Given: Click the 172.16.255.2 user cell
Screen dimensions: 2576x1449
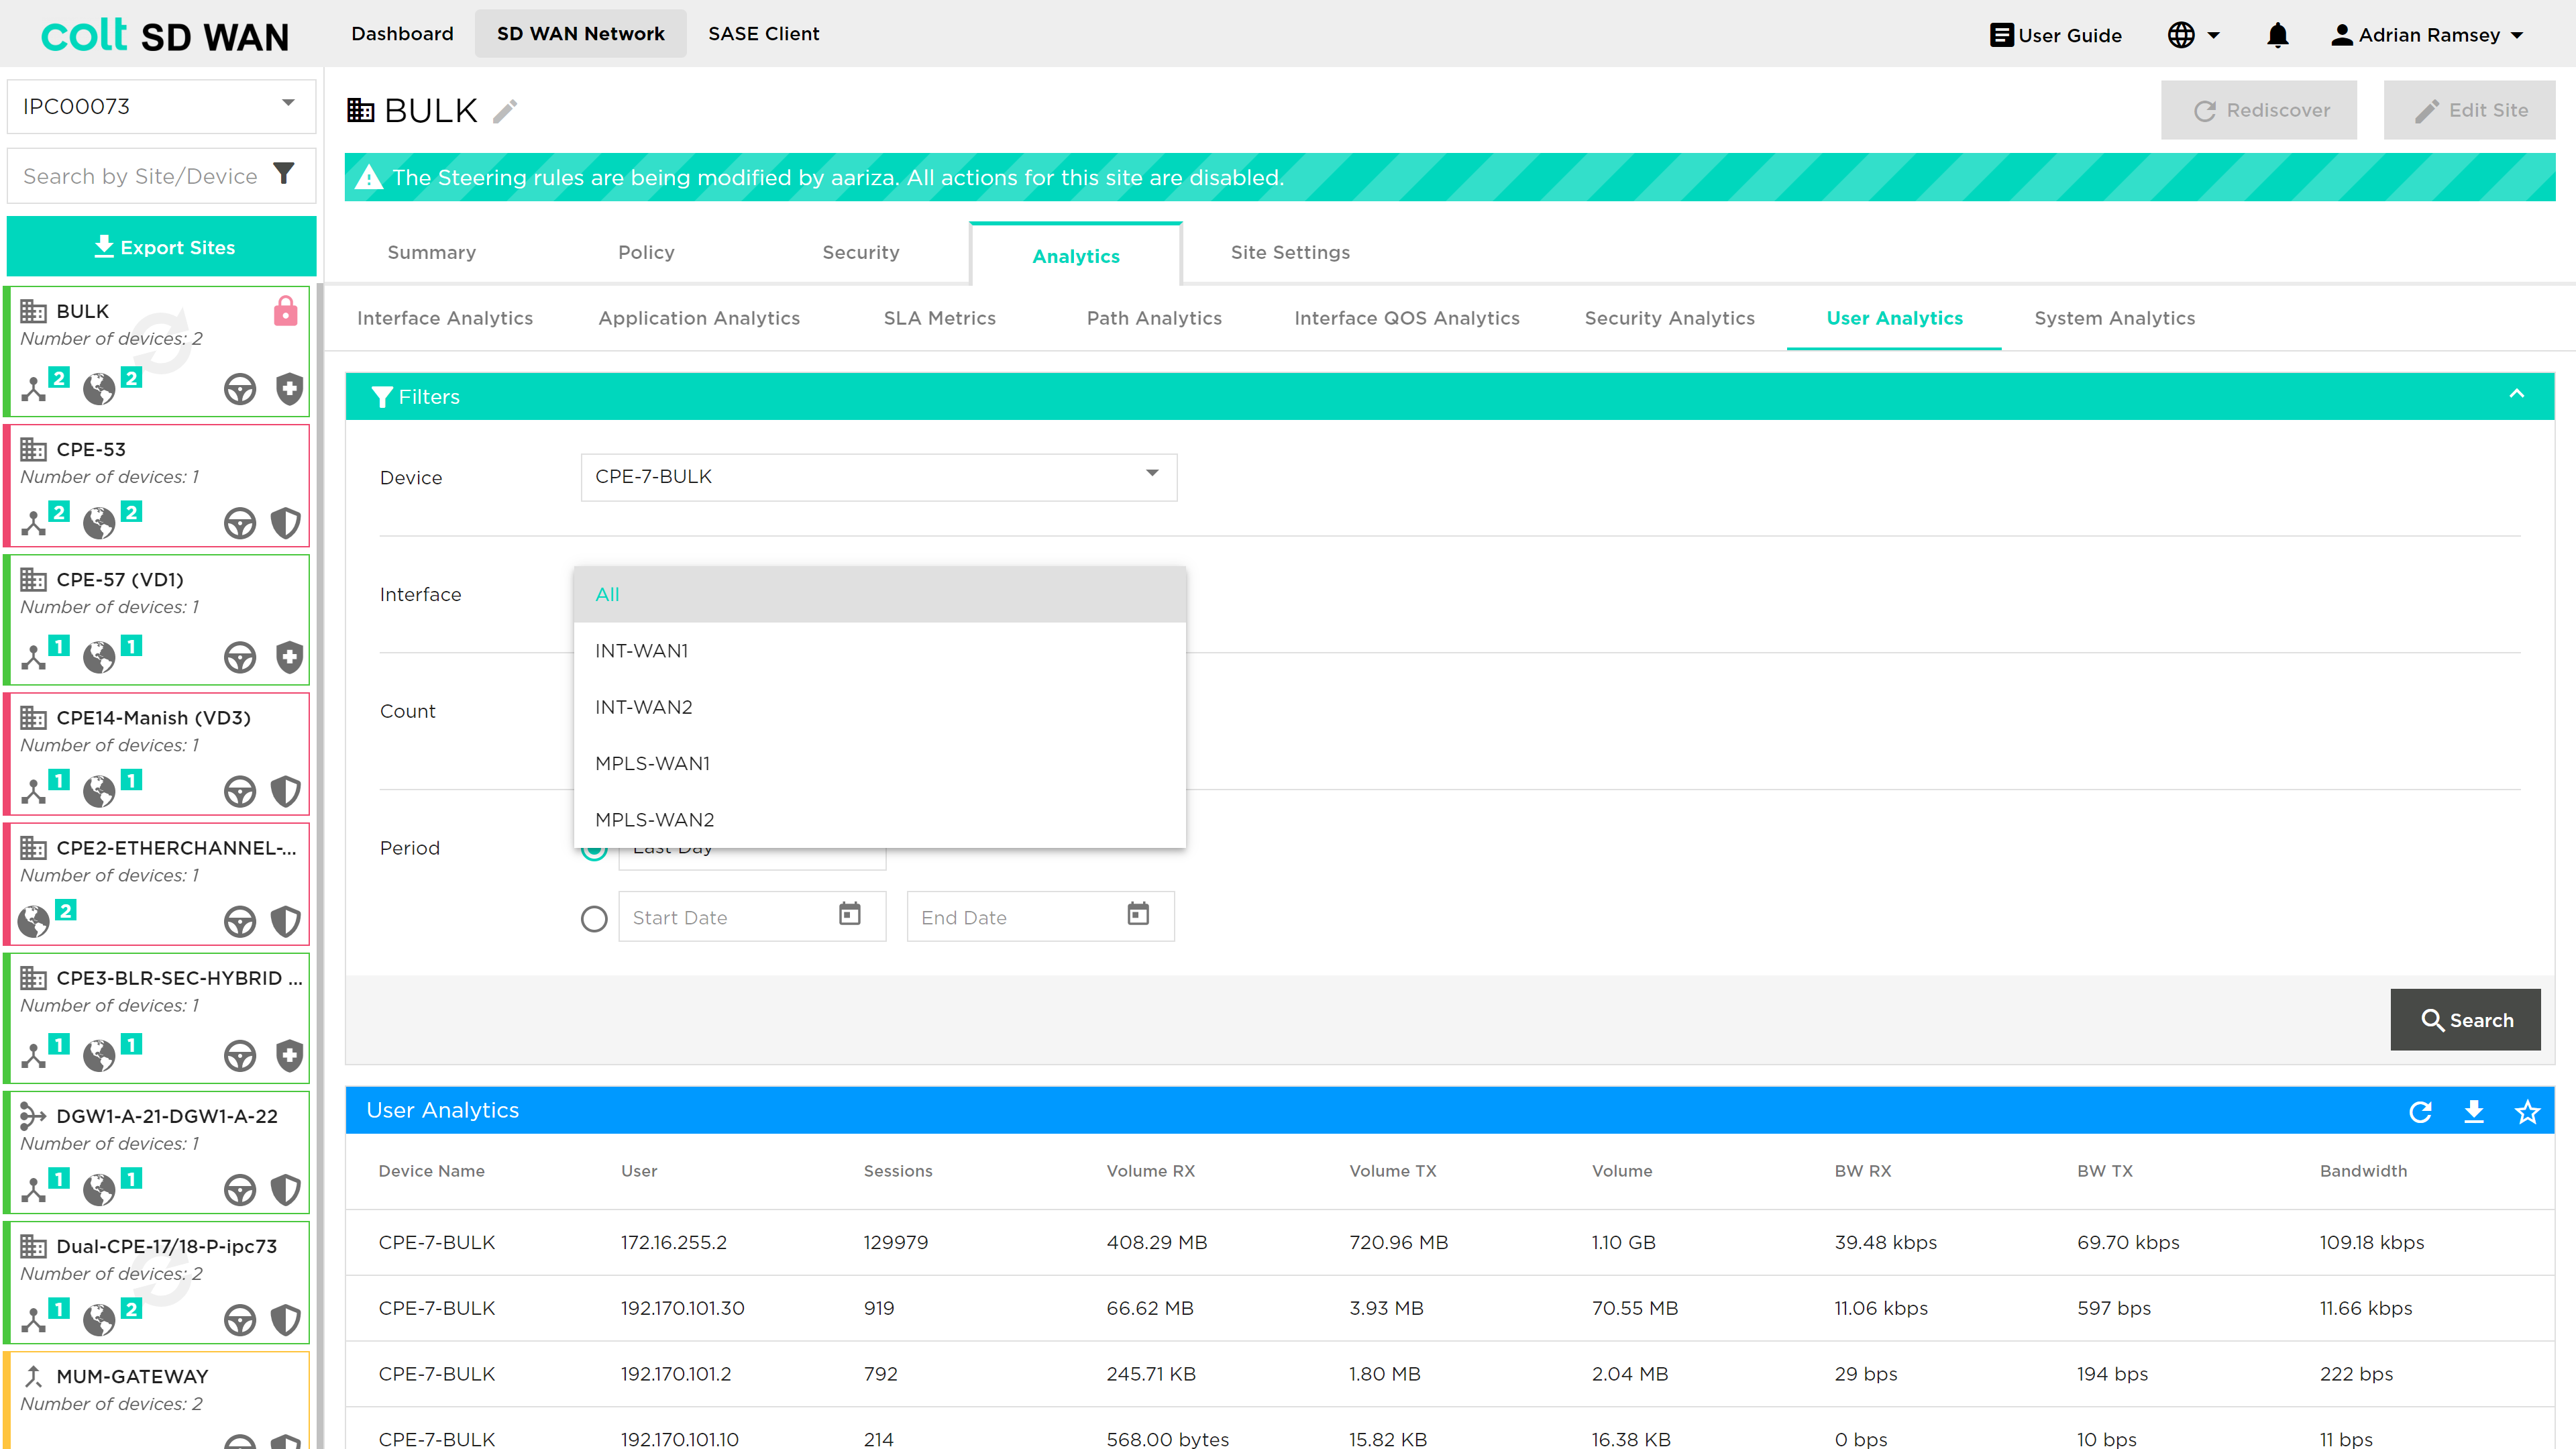Looking at the screenshot, I should tap(673, 1242).
